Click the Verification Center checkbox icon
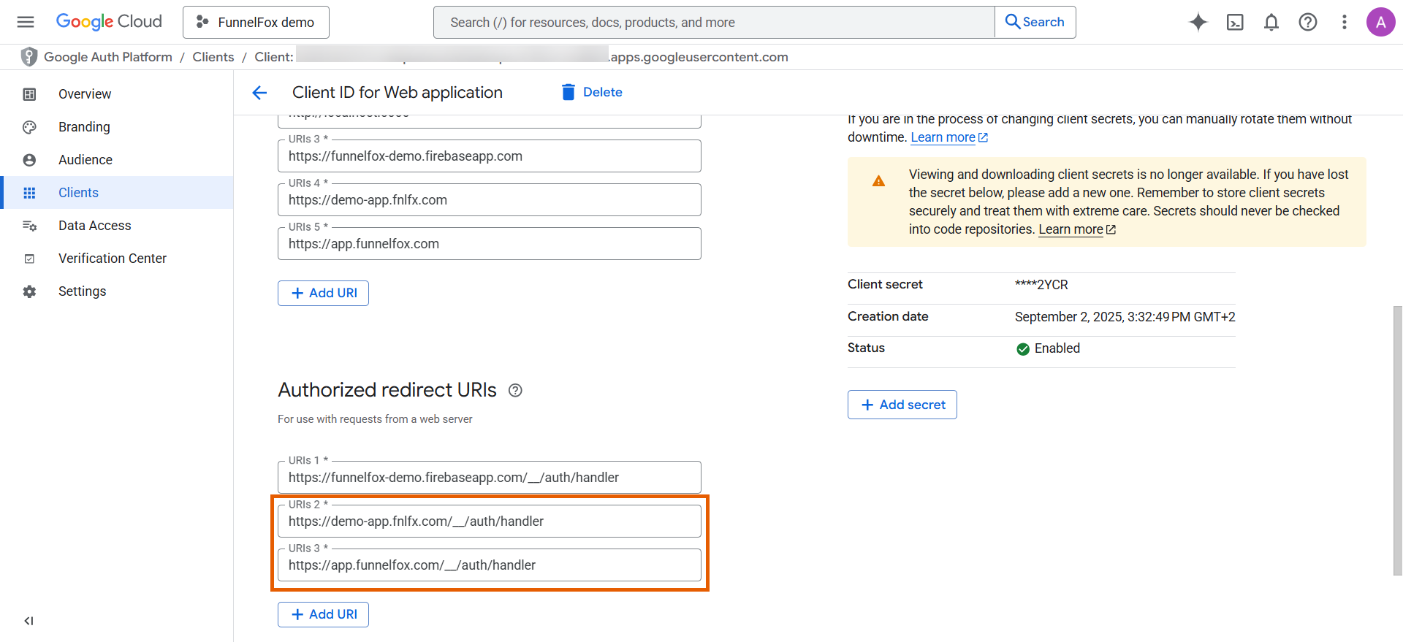The height and width of the screenshot is (642, 1403). 29,259
